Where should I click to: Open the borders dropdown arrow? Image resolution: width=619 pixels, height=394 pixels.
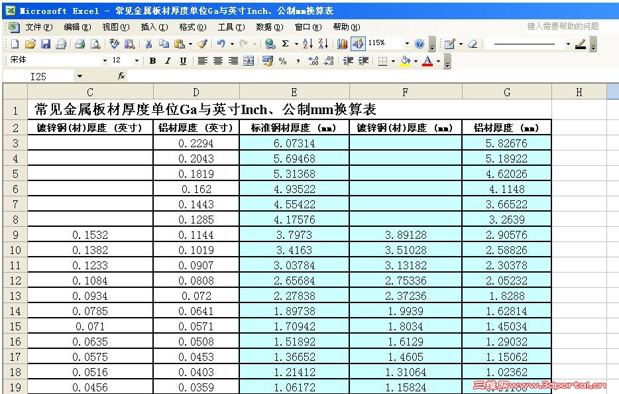click(x=393, y=61)
